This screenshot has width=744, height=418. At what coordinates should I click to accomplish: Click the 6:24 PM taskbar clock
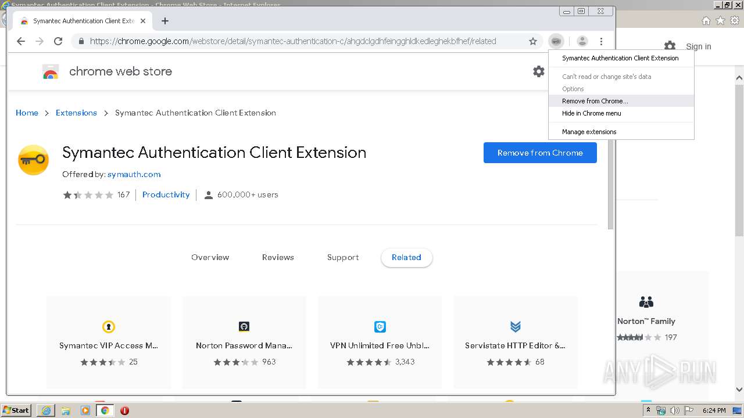[714, 410]
